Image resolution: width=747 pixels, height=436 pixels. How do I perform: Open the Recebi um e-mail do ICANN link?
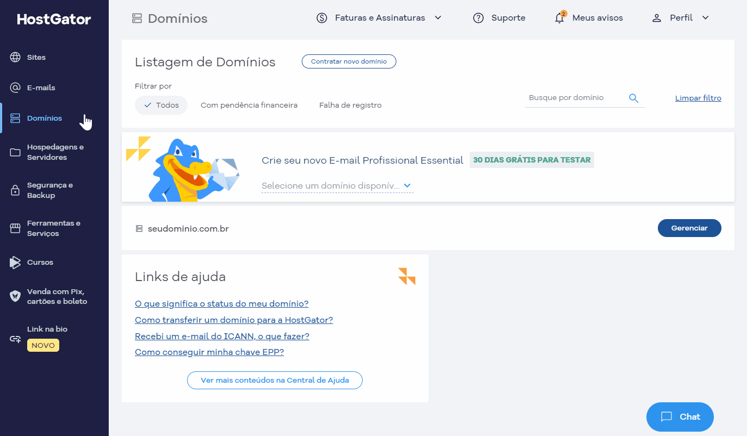point(222,337)
